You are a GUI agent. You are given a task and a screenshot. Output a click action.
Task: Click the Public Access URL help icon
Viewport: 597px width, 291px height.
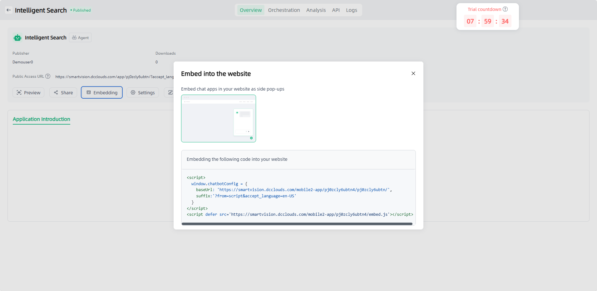coord(48,76)
